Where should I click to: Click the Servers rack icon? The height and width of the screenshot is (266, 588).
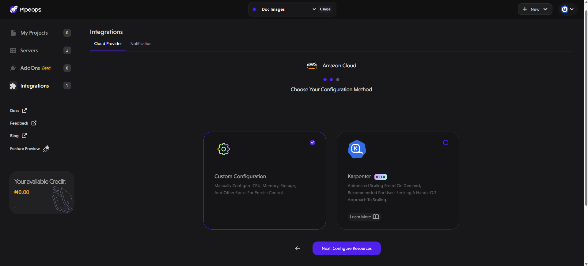pos(13,51)
